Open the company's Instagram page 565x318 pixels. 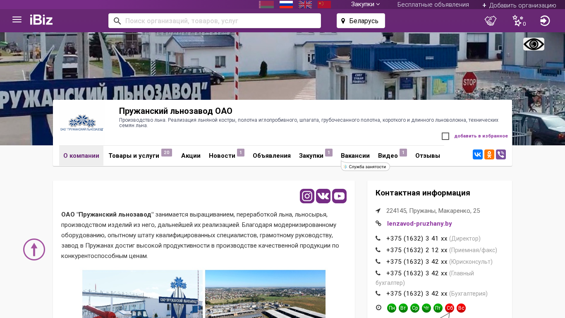(307, 196)
